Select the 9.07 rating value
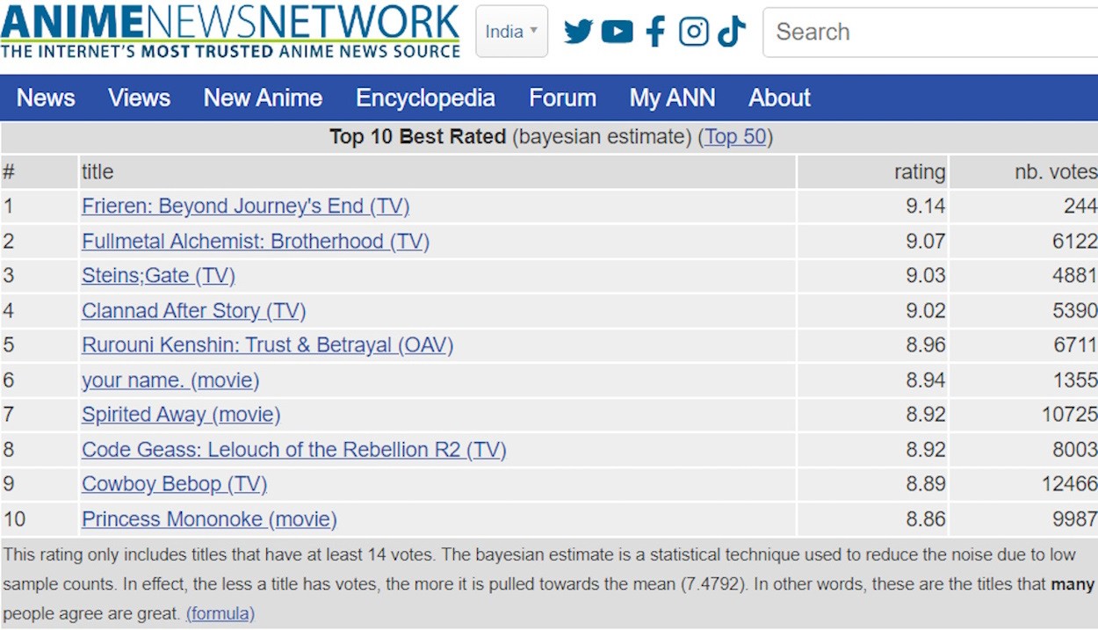 [926, 241]
